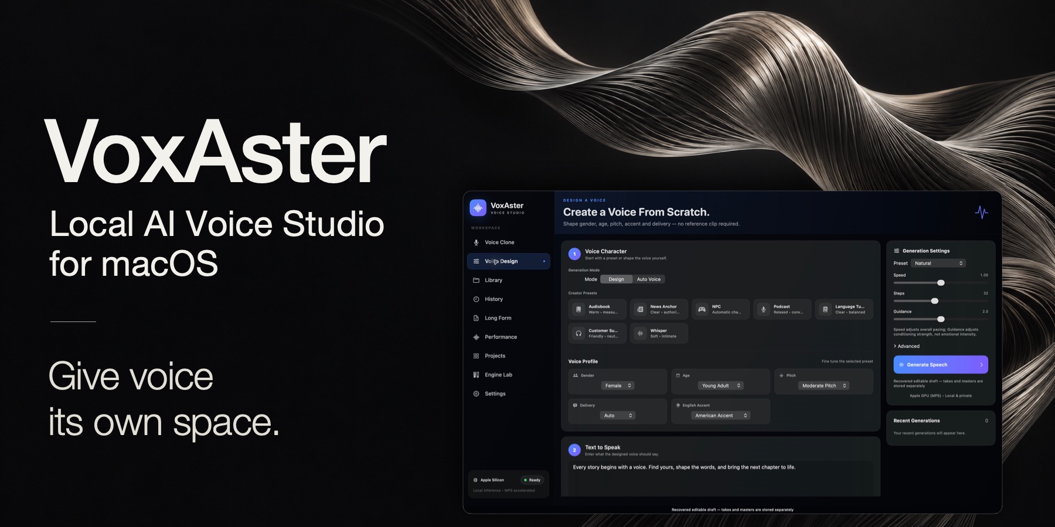The image size is (1055, 527).
Task: Open Voice Clone workspace
Action: click(x=509, y=242)
